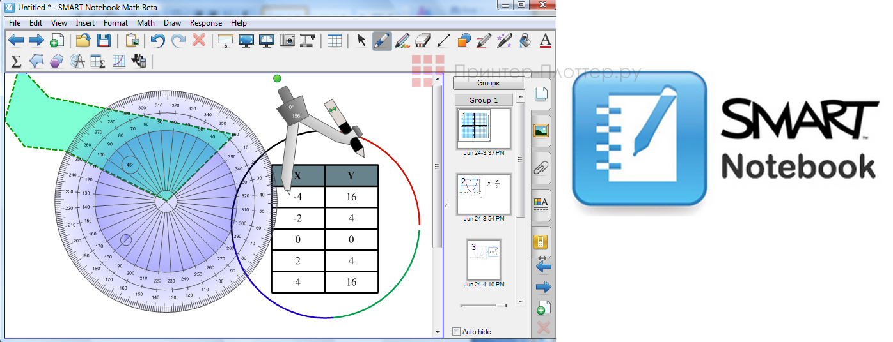Select page 2 thumbnail in sorter
The width and height of the screenshot is (893, 342).
pyautogui.click(x=484, y=194)
